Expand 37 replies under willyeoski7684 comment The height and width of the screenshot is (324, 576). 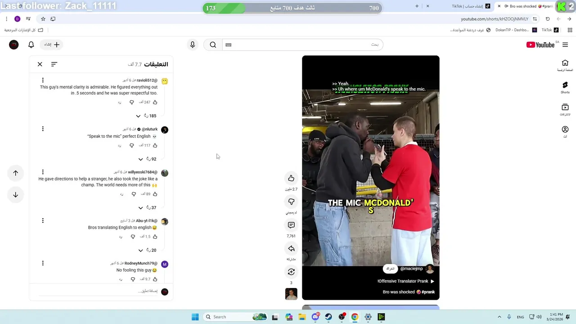pyautogui.click(x=148, y=208)
